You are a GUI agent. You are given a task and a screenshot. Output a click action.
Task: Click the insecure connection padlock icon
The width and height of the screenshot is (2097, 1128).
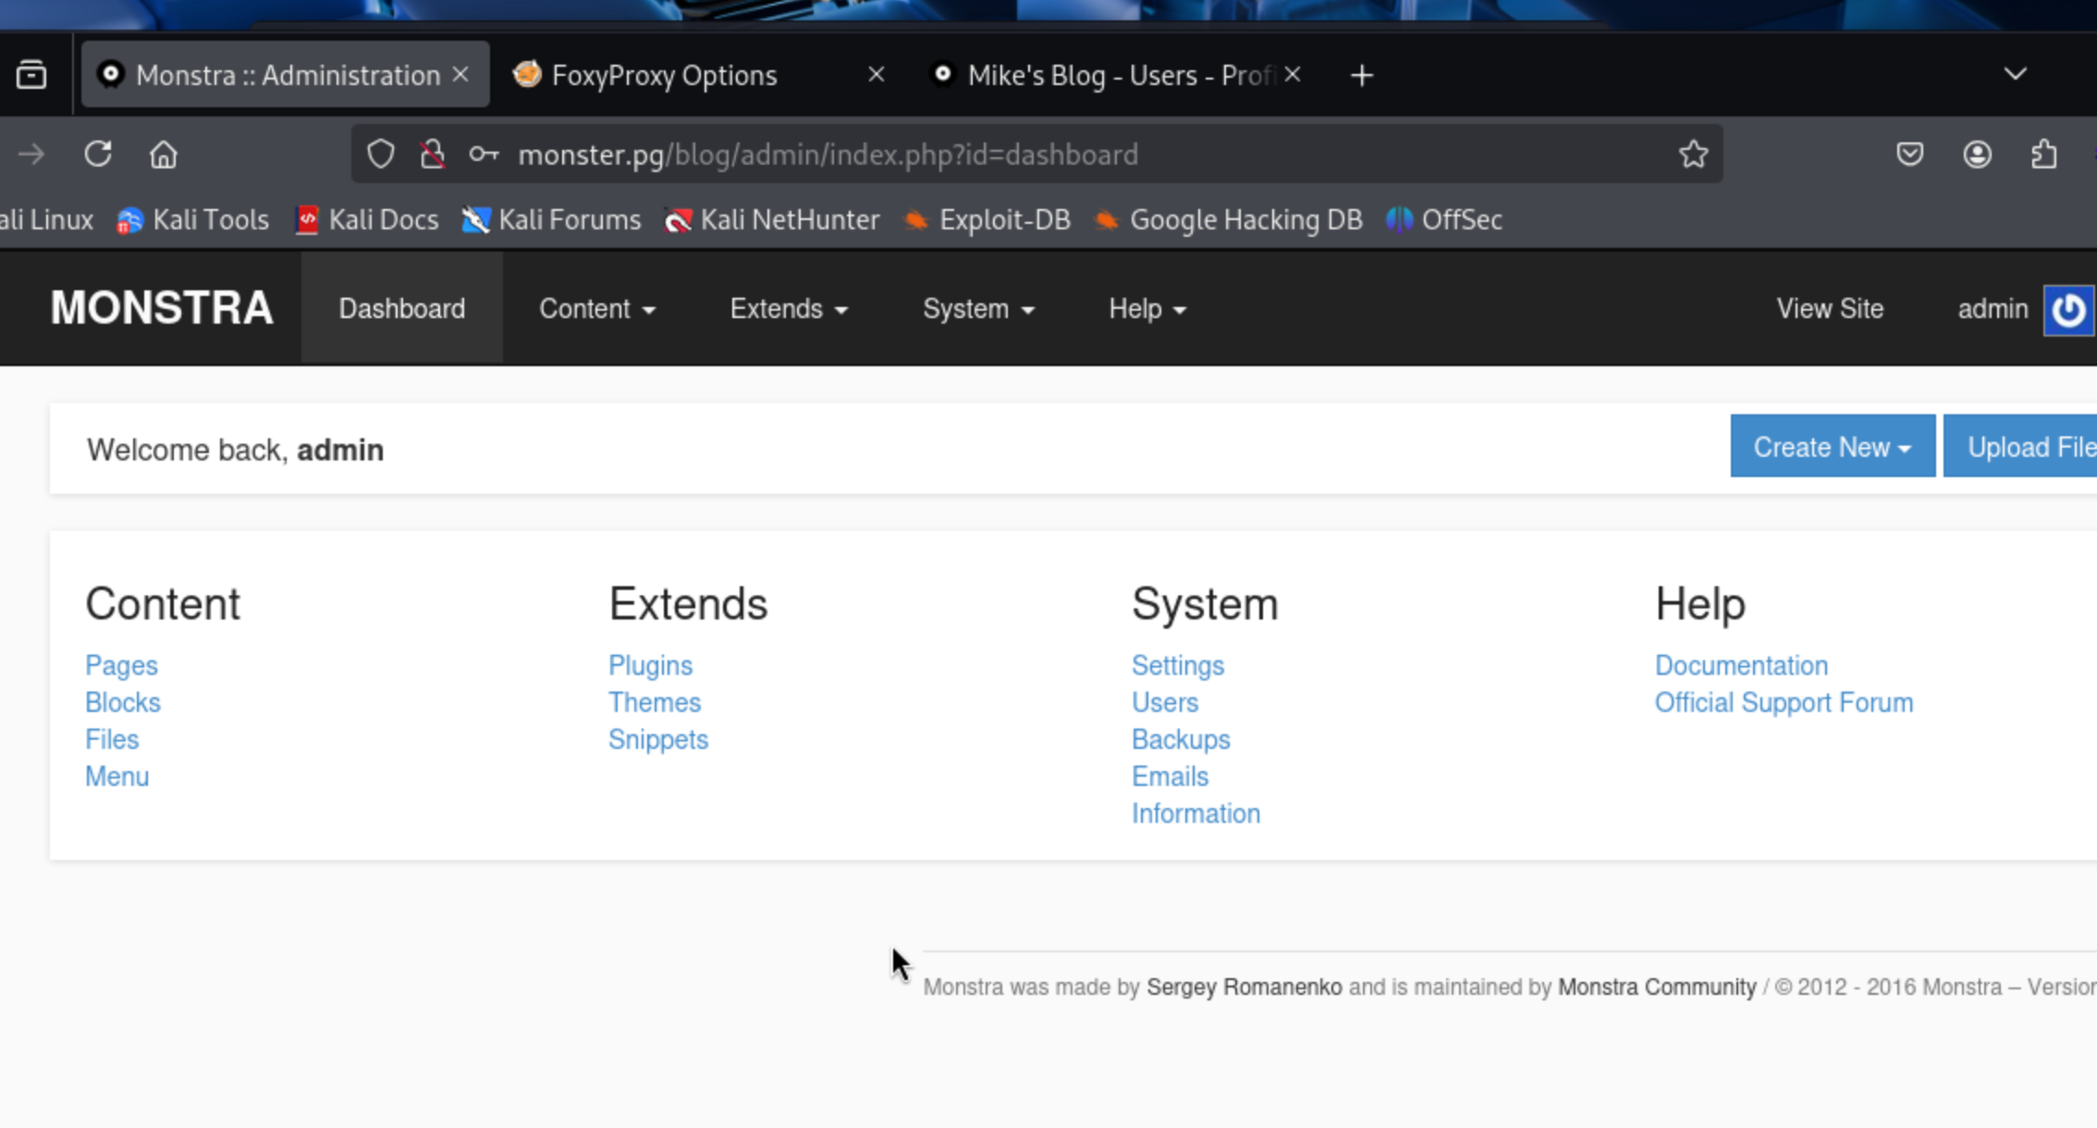(432, 153)
